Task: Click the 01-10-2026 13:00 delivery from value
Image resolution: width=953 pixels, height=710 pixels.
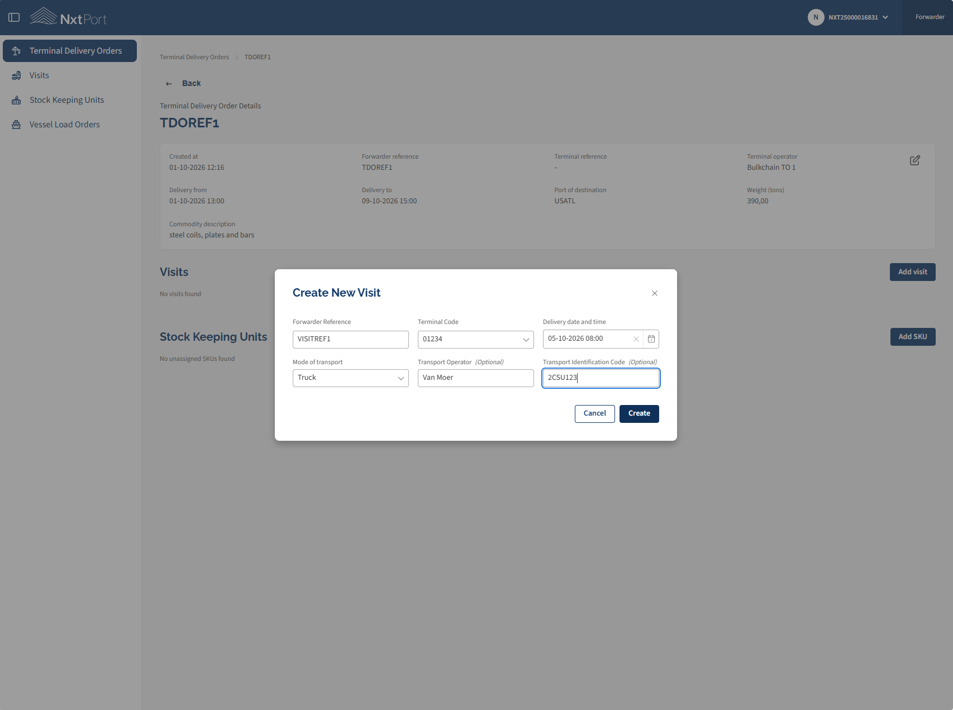Action: point(197,201)
